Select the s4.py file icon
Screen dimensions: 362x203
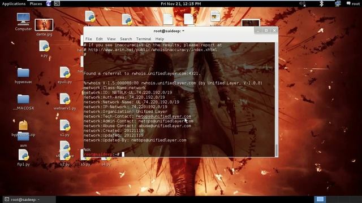(106, 162)
